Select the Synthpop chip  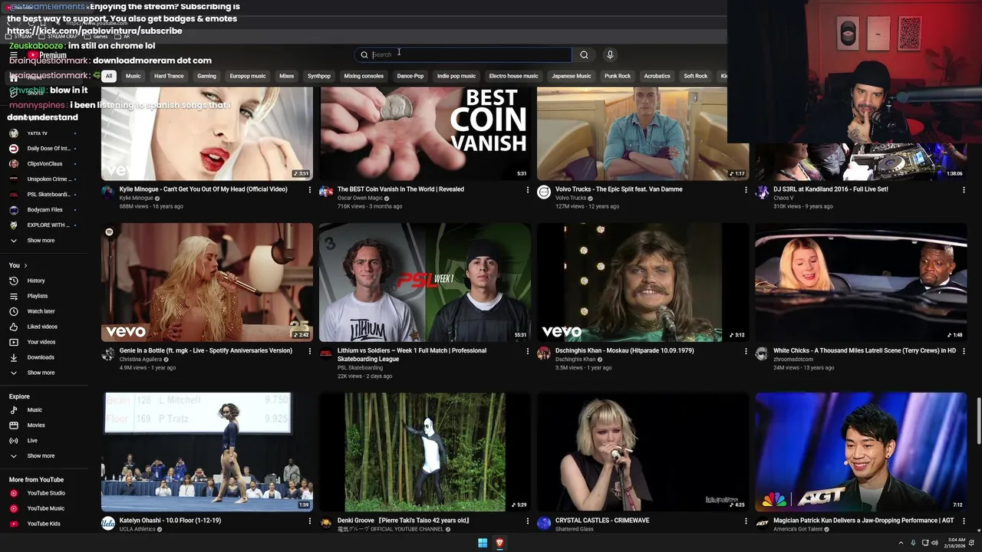point(319,76)
